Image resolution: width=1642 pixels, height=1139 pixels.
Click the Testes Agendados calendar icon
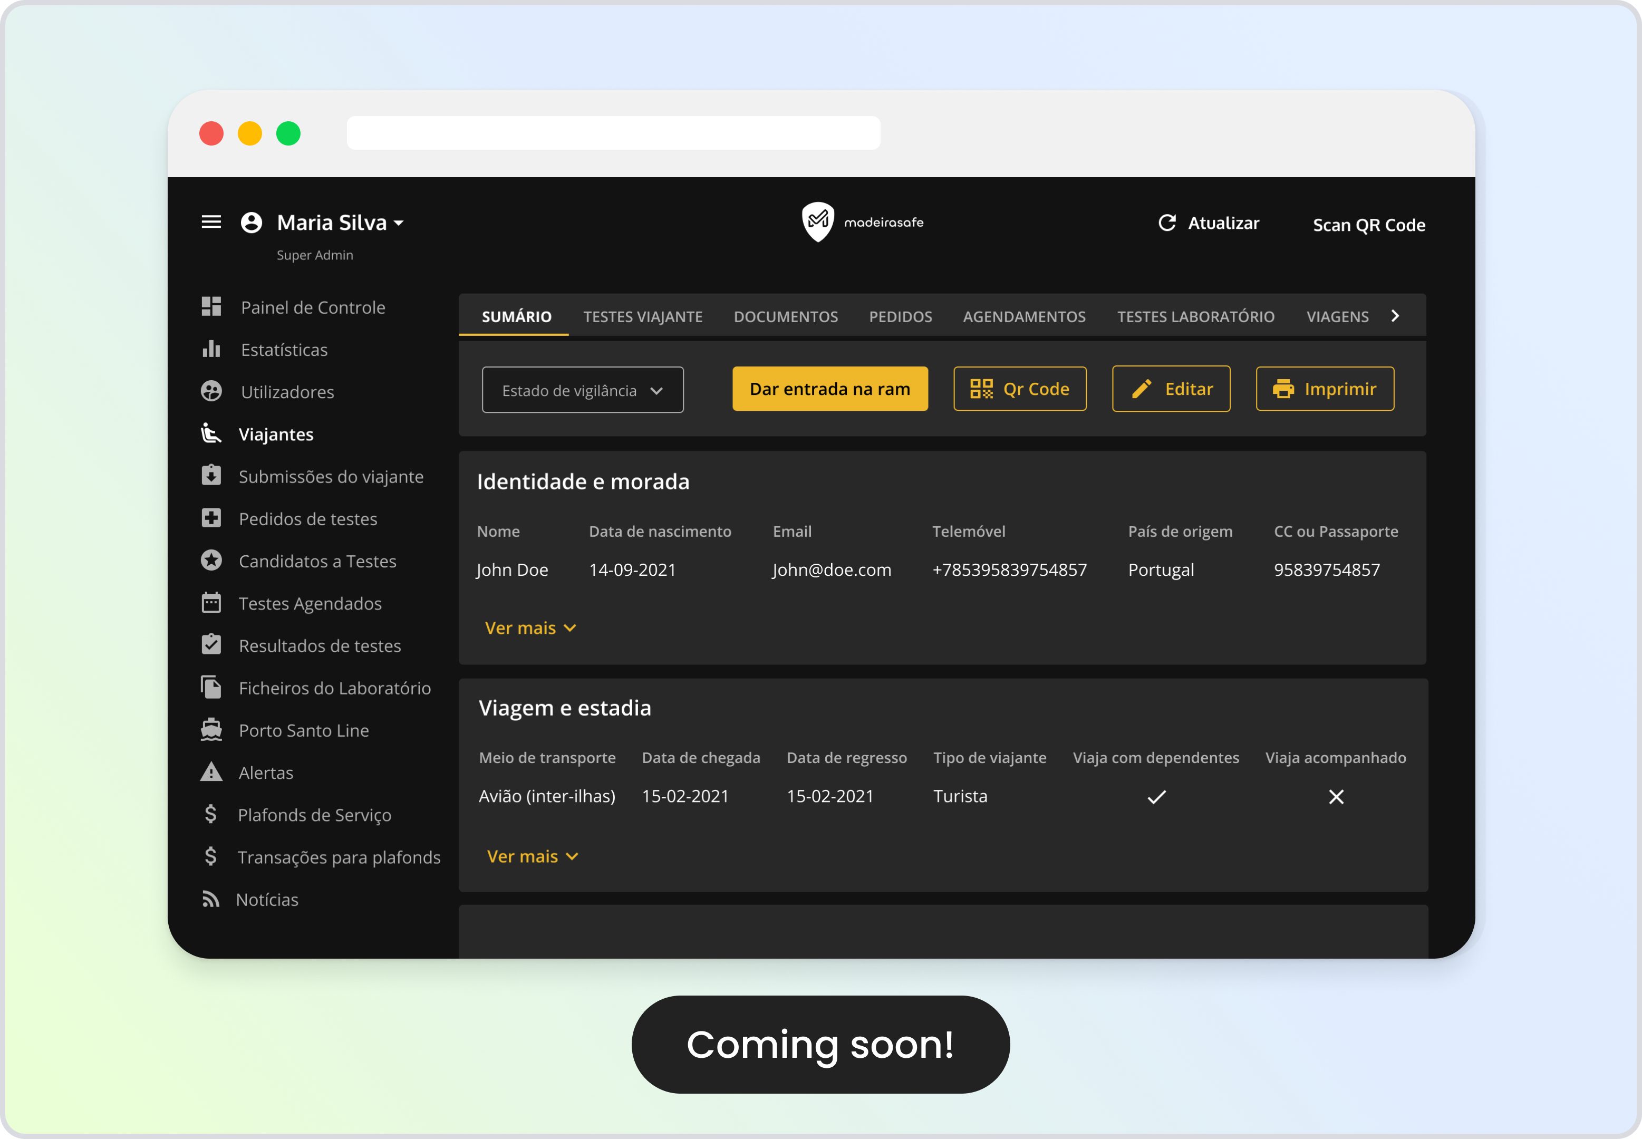pyautogui.click(x=211, y=602)
